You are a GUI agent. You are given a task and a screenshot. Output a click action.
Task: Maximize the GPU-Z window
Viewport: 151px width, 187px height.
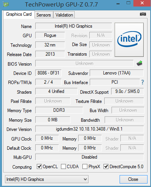pyautogui.click(x=128, y=3)
